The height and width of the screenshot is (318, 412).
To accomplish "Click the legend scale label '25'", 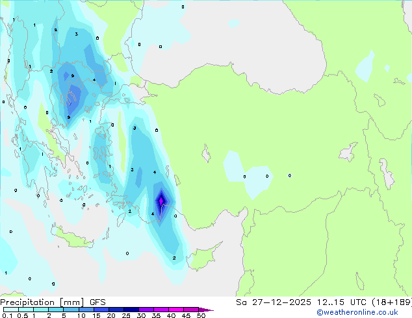I will tap(126, 315).
